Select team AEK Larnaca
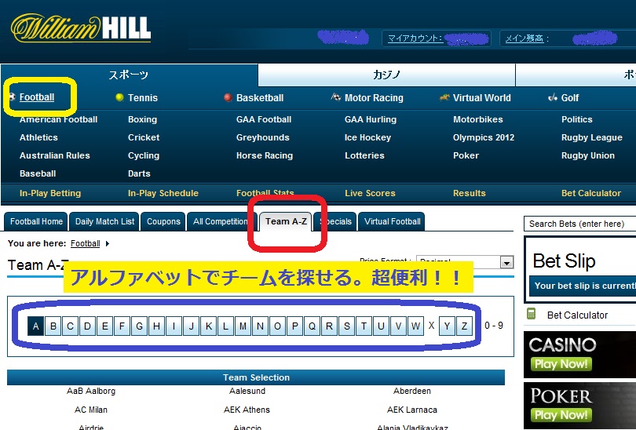 (412, 410)
